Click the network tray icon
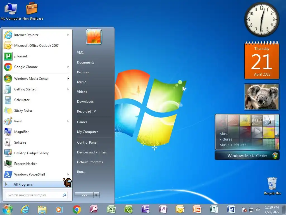The image size is (286, 215). 251,210
